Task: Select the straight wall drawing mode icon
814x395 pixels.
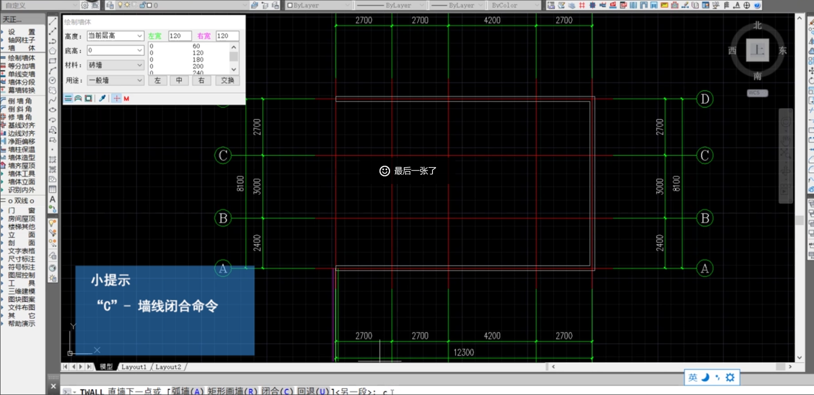Action: click(x=68, y=98)
